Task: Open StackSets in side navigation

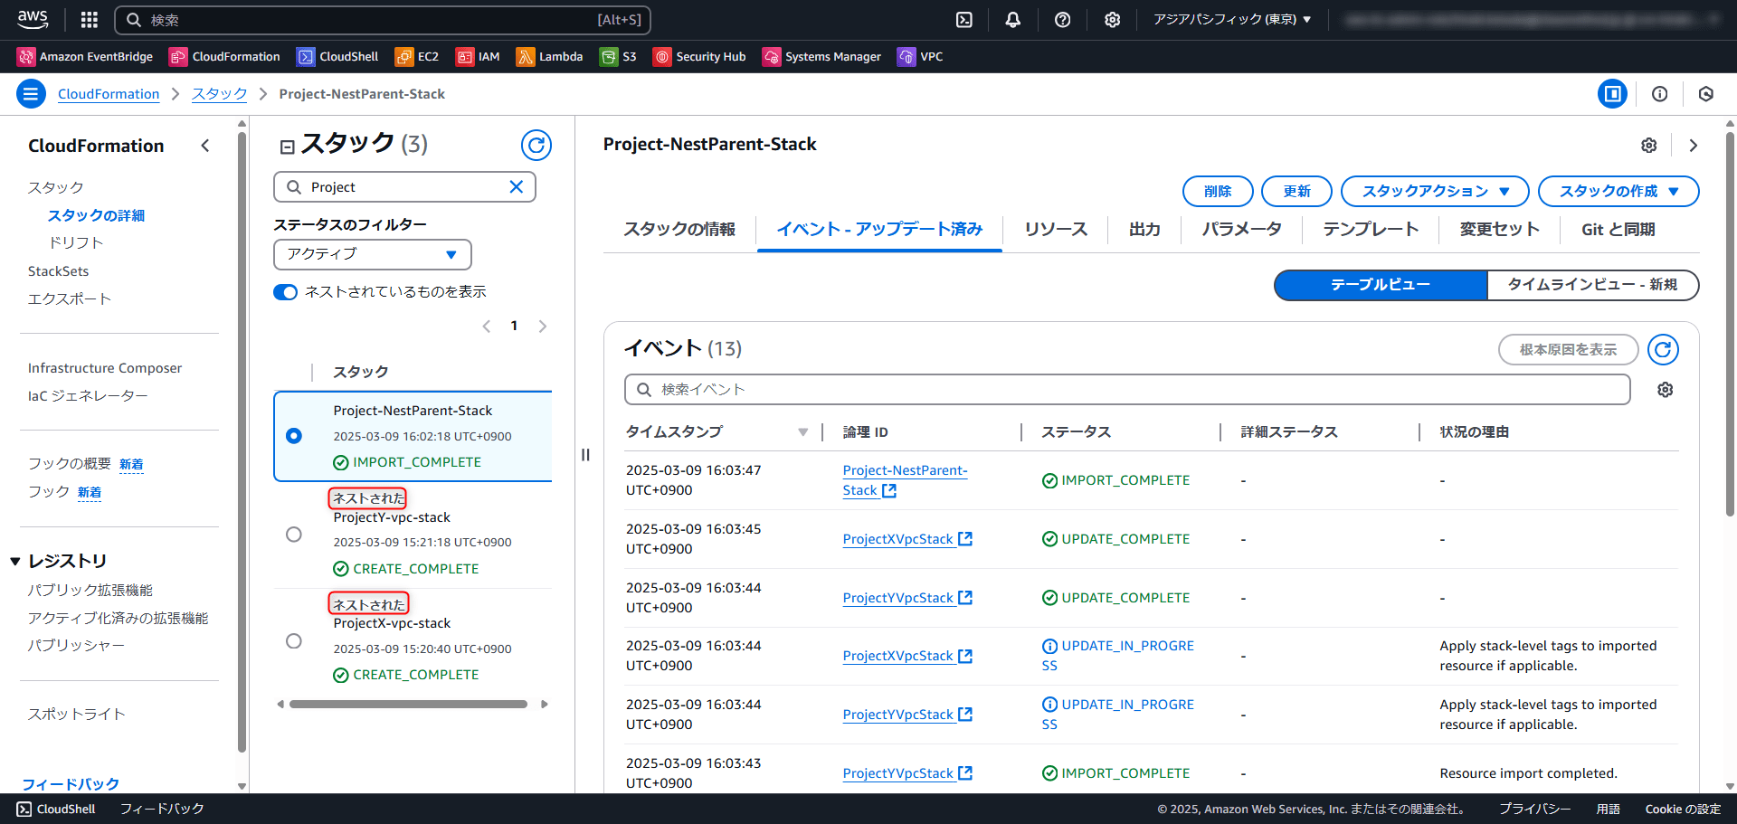Action: 58,271
